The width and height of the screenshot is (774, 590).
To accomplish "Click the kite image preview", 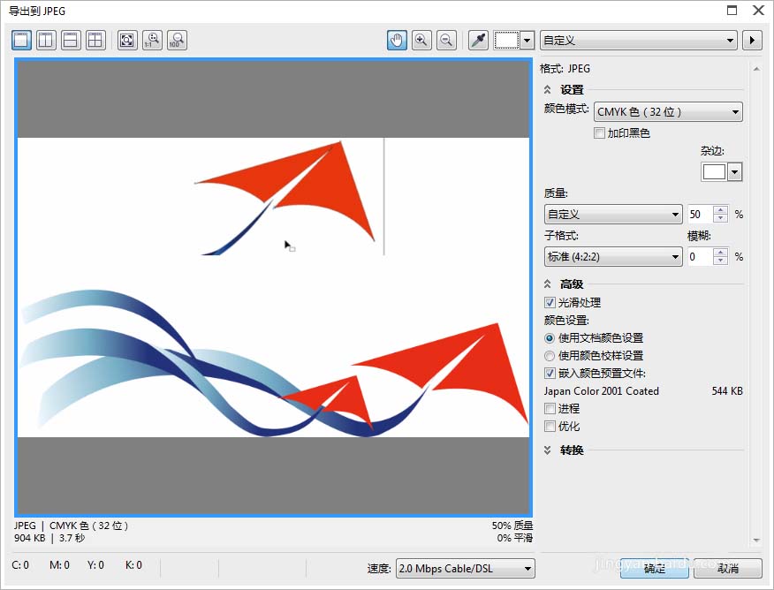I will [x=274, y=287].
